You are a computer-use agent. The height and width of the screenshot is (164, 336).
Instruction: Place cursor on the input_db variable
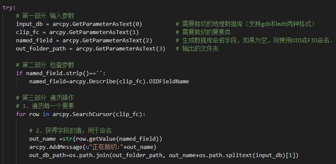(29, 24)
